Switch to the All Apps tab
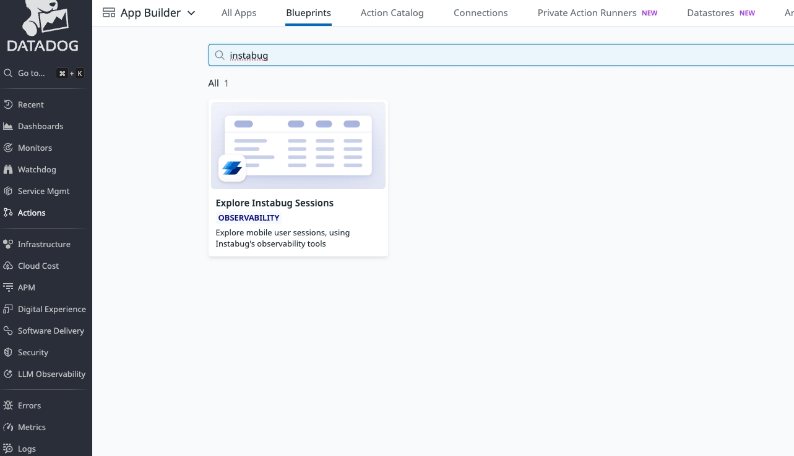This screenshot has height=456, width=794. 239,13
